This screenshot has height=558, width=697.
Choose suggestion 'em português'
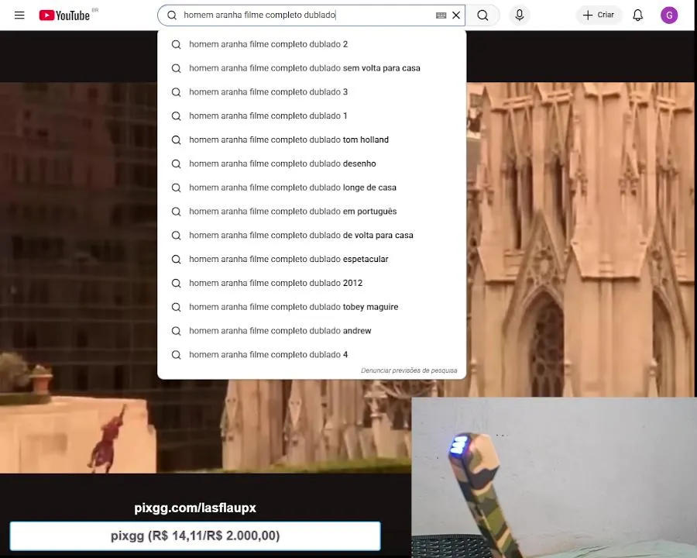point(311,212)
